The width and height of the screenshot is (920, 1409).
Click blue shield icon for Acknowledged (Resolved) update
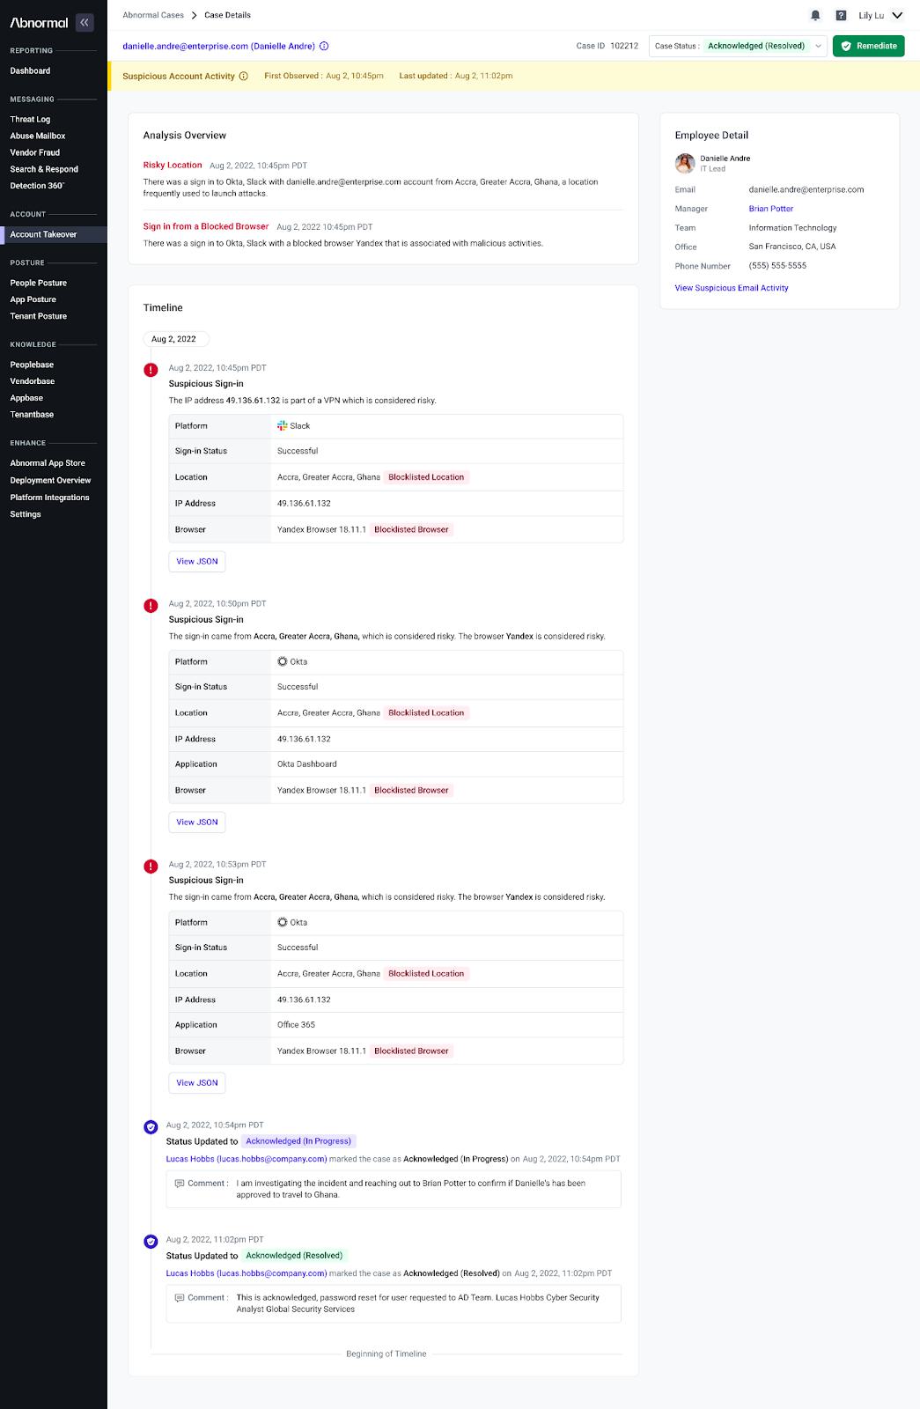click(151, 1242)
